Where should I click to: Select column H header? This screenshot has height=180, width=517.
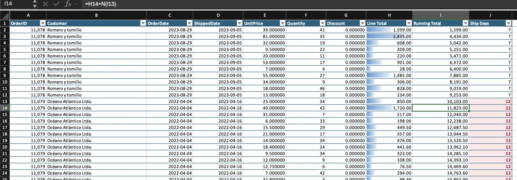pyautogui.click(x=389, y=16)
